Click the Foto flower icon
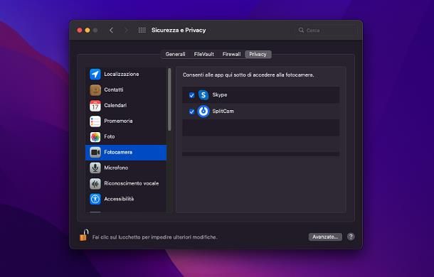Viewport: 434px width, 277px height. pyautogui.click(x=95, y=136)
